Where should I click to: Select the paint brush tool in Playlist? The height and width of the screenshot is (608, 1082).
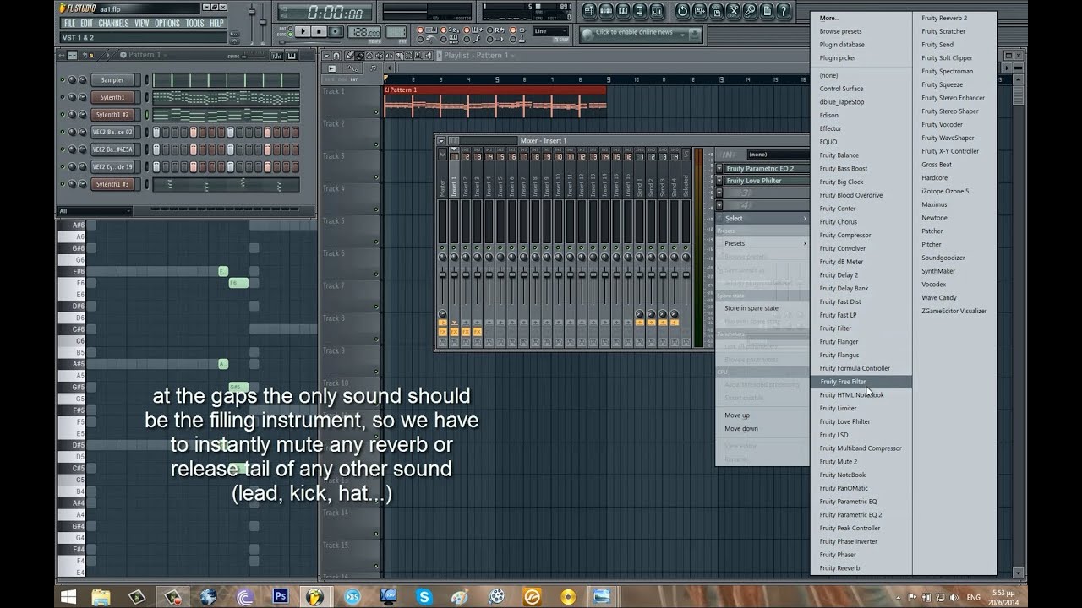point(359,56)
